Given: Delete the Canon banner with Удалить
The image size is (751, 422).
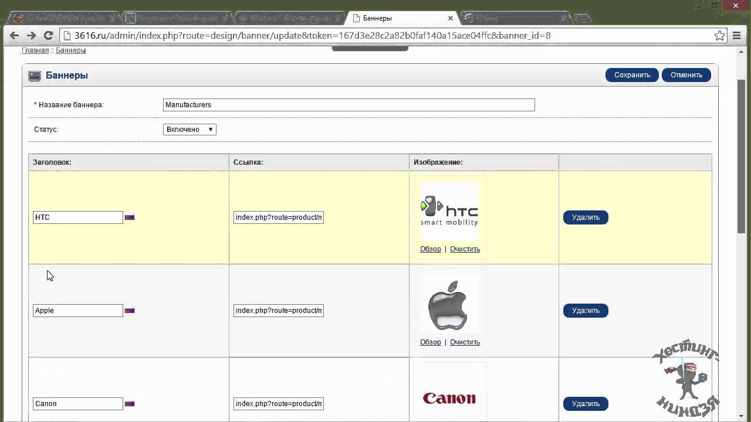Looking at the screenshot, I should click(x=586, y=404).
